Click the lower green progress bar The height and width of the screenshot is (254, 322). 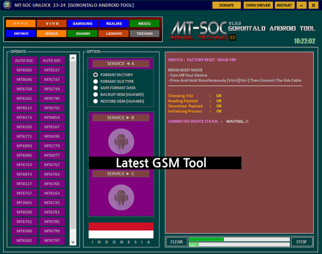click(x=239, y=244)
